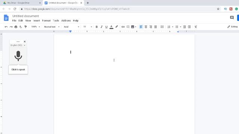Toggle underline formatting
The width and height of the screenshot is (239, 134).
point(106,27)
